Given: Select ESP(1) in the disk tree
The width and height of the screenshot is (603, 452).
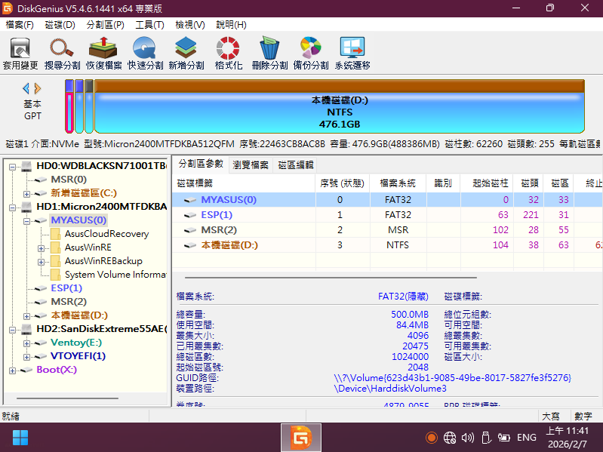Looking at the screenshot, I should click(66, 288).
